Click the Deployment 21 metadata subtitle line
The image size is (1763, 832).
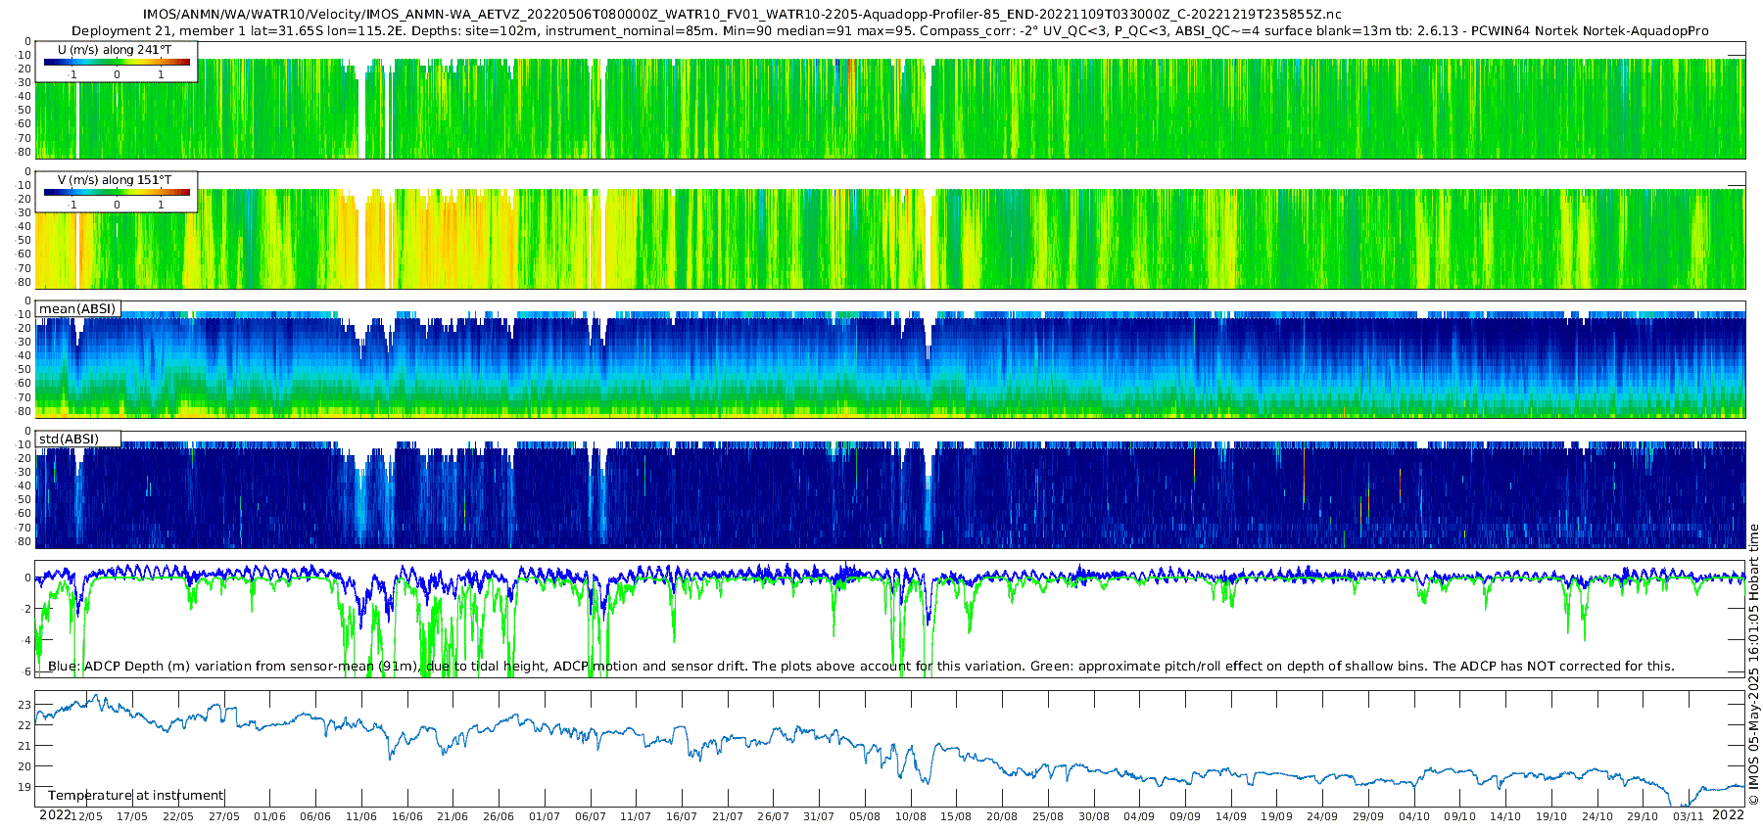click(889, 31)
